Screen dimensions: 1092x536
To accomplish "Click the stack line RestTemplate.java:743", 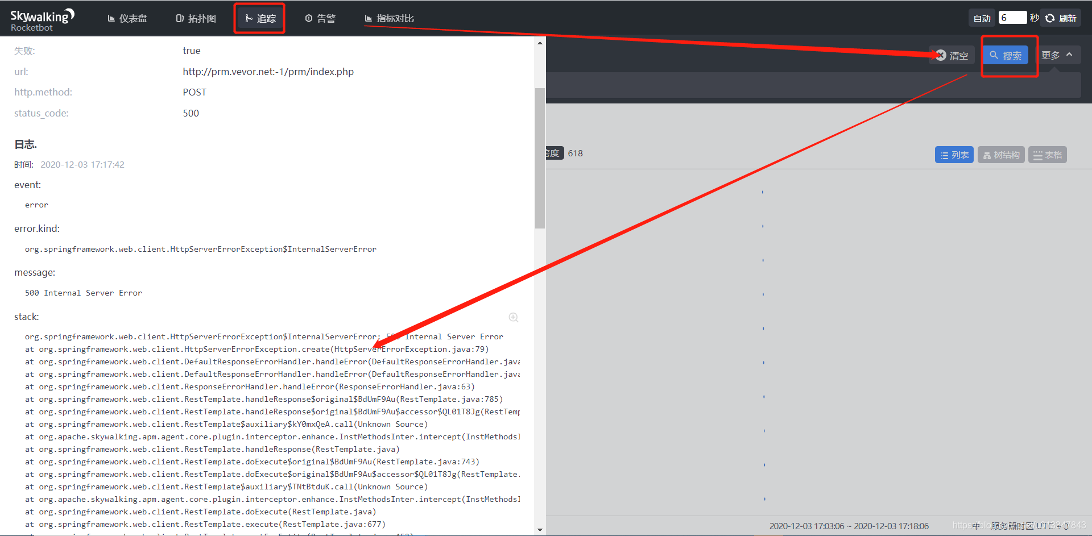I will [x=252, y=462].
